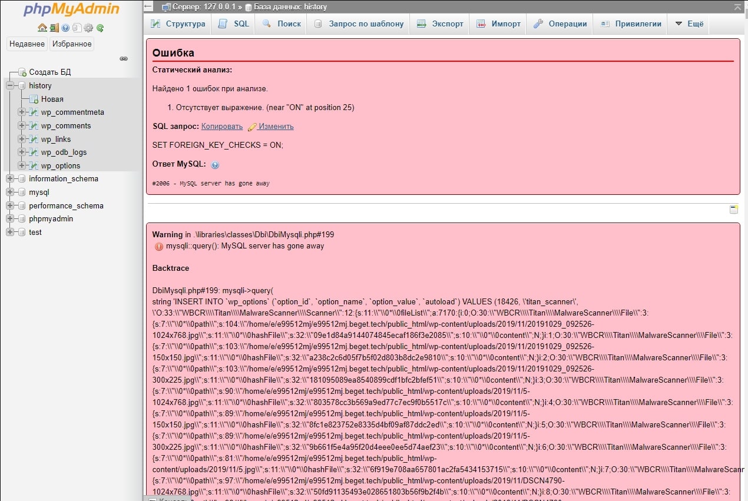Click the Создать БД database icon
This screenshot has width=748, height=501.
click(22, 72)
